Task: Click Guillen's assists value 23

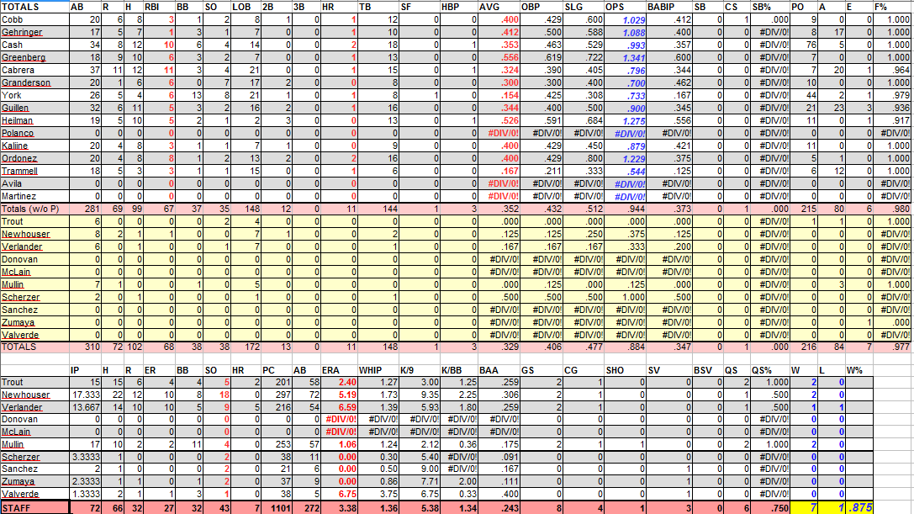Action: click(x=832, y=108)
